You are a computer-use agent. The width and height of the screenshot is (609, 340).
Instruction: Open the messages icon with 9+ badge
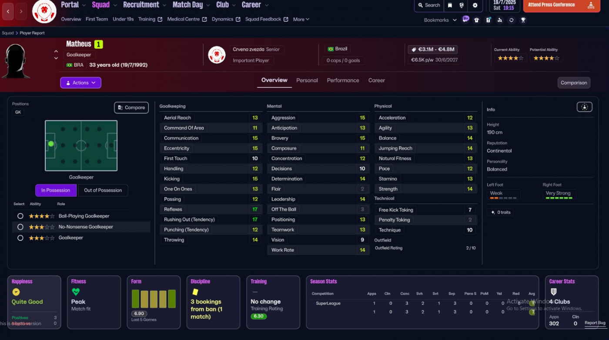pyautogui.click(x=465, y=20)
